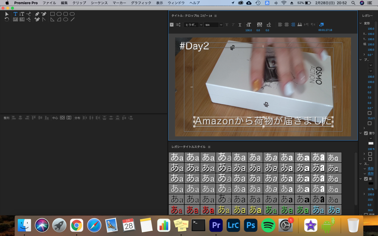
Task: Open the fill type dropdown under 塗り
Action: click(x=371, y=138)
